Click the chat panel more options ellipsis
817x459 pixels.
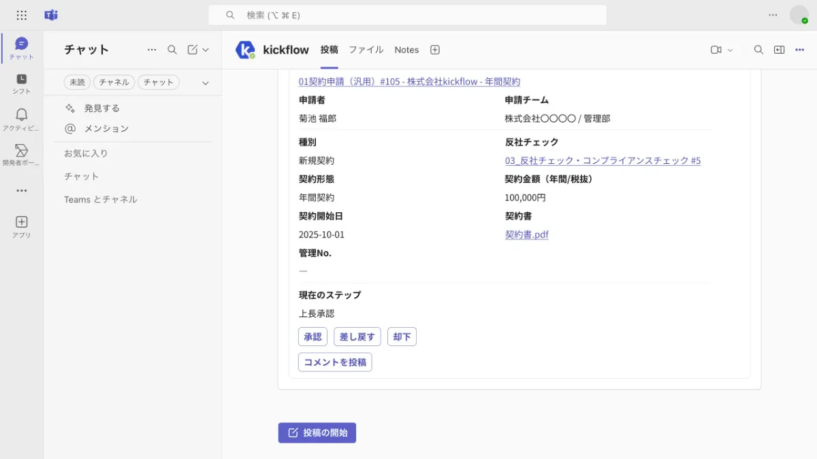coord(152,50)
